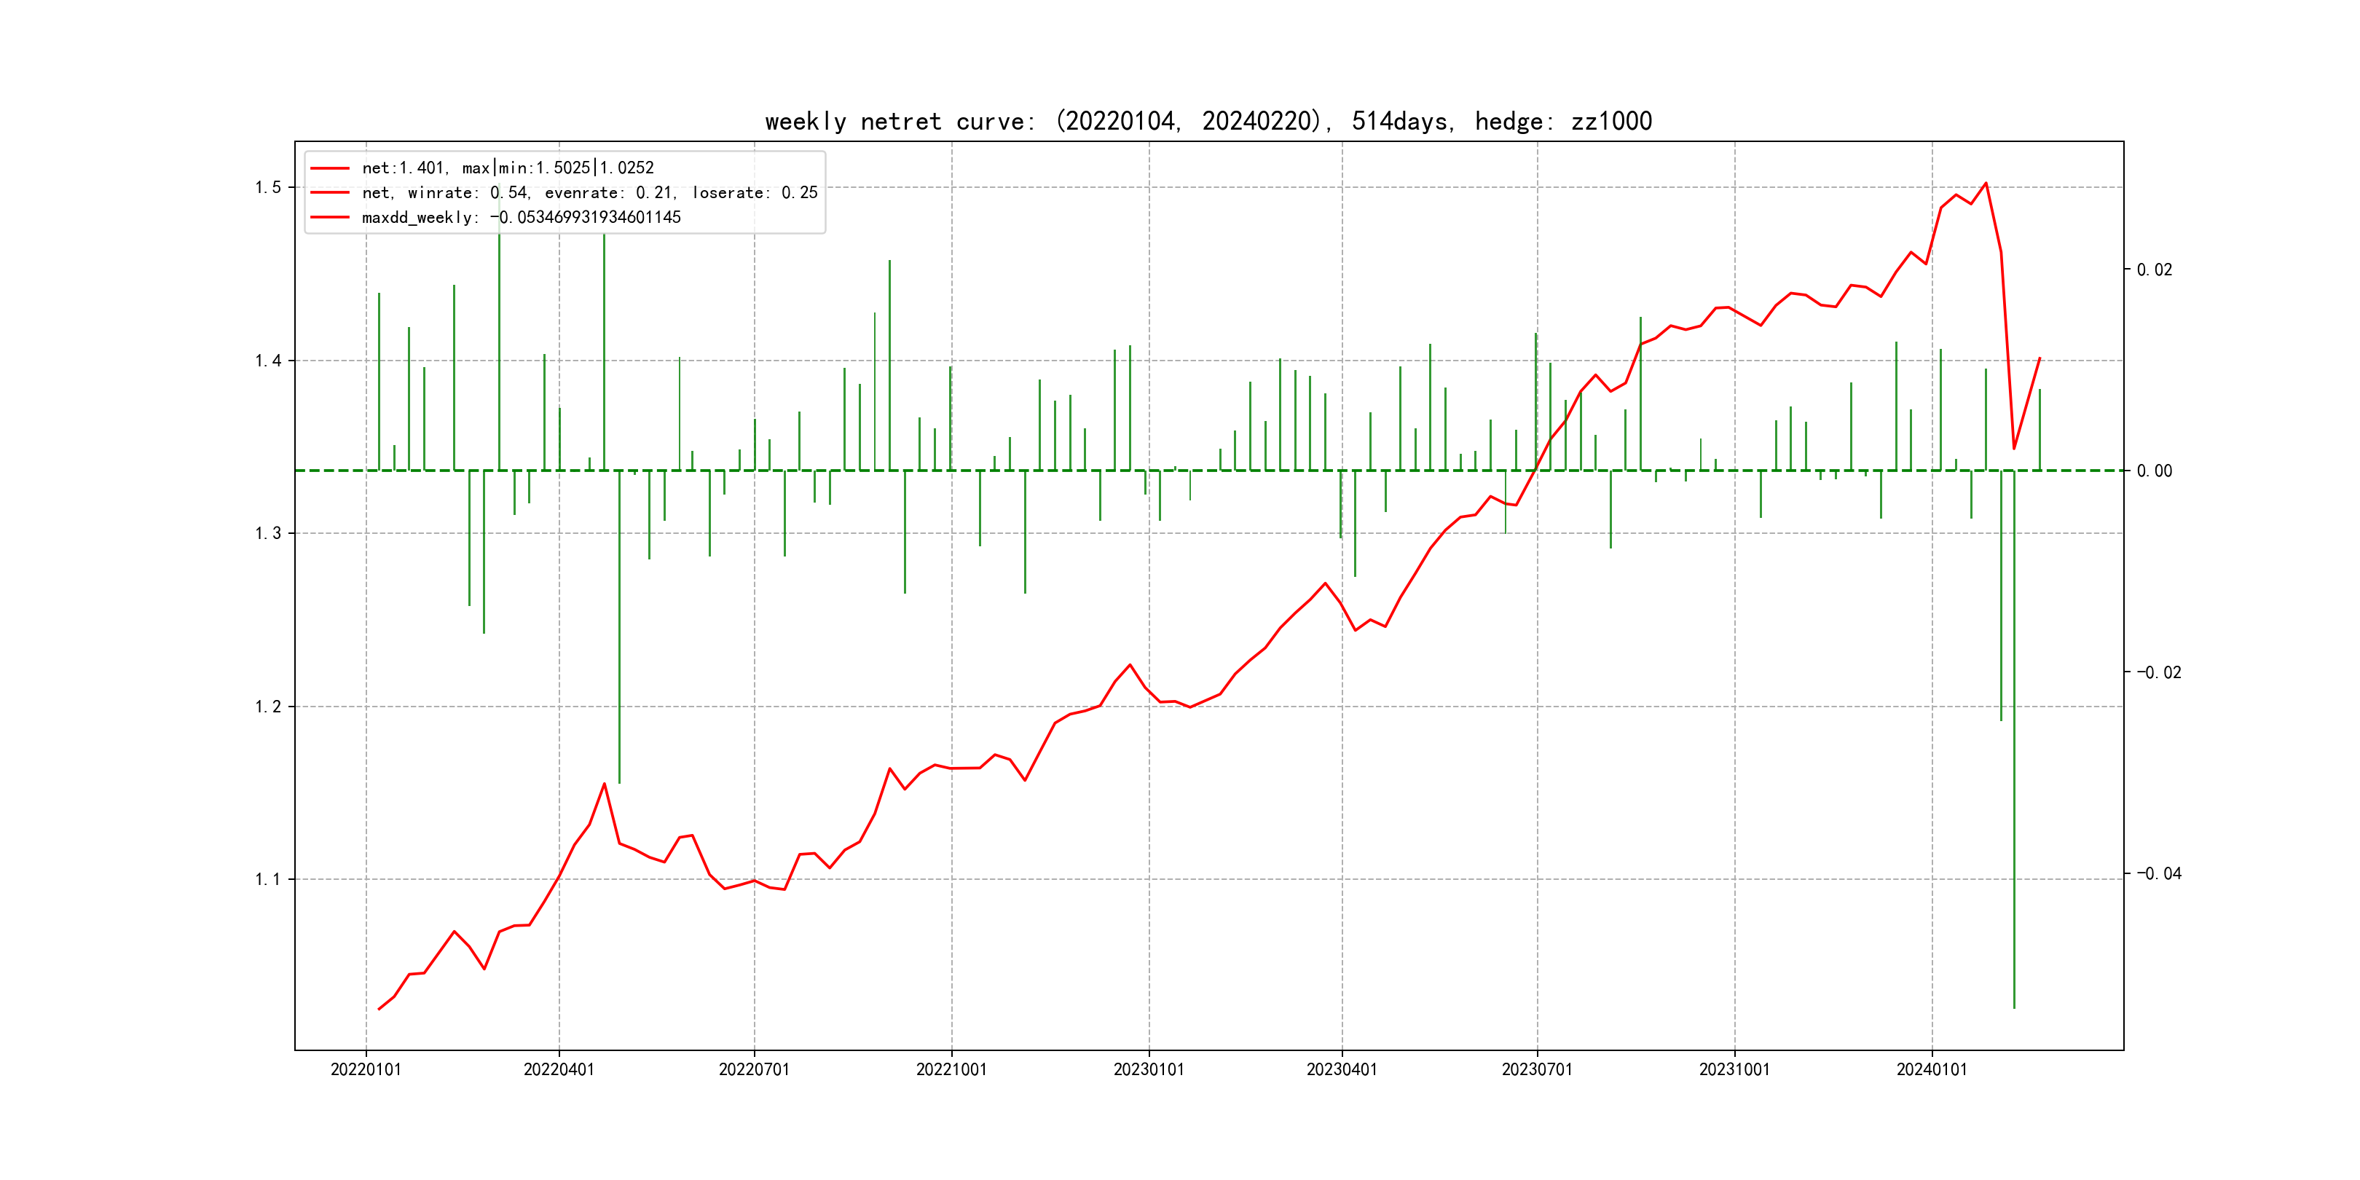2360x1180 pixels.
Task: Click the 1.5 left y-axis label
Action: point(267,188)
